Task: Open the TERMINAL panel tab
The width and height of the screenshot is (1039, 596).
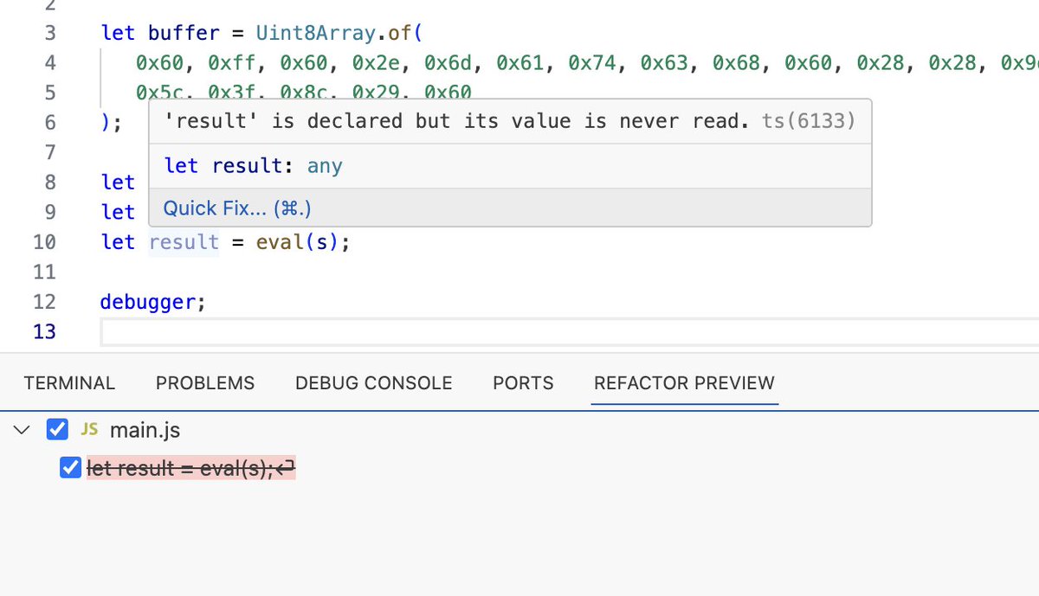Action: pos(69,383)
